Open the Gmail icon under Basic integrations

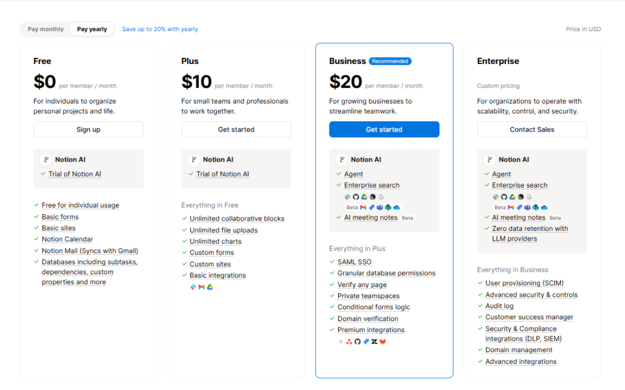[x=201, y=286]
